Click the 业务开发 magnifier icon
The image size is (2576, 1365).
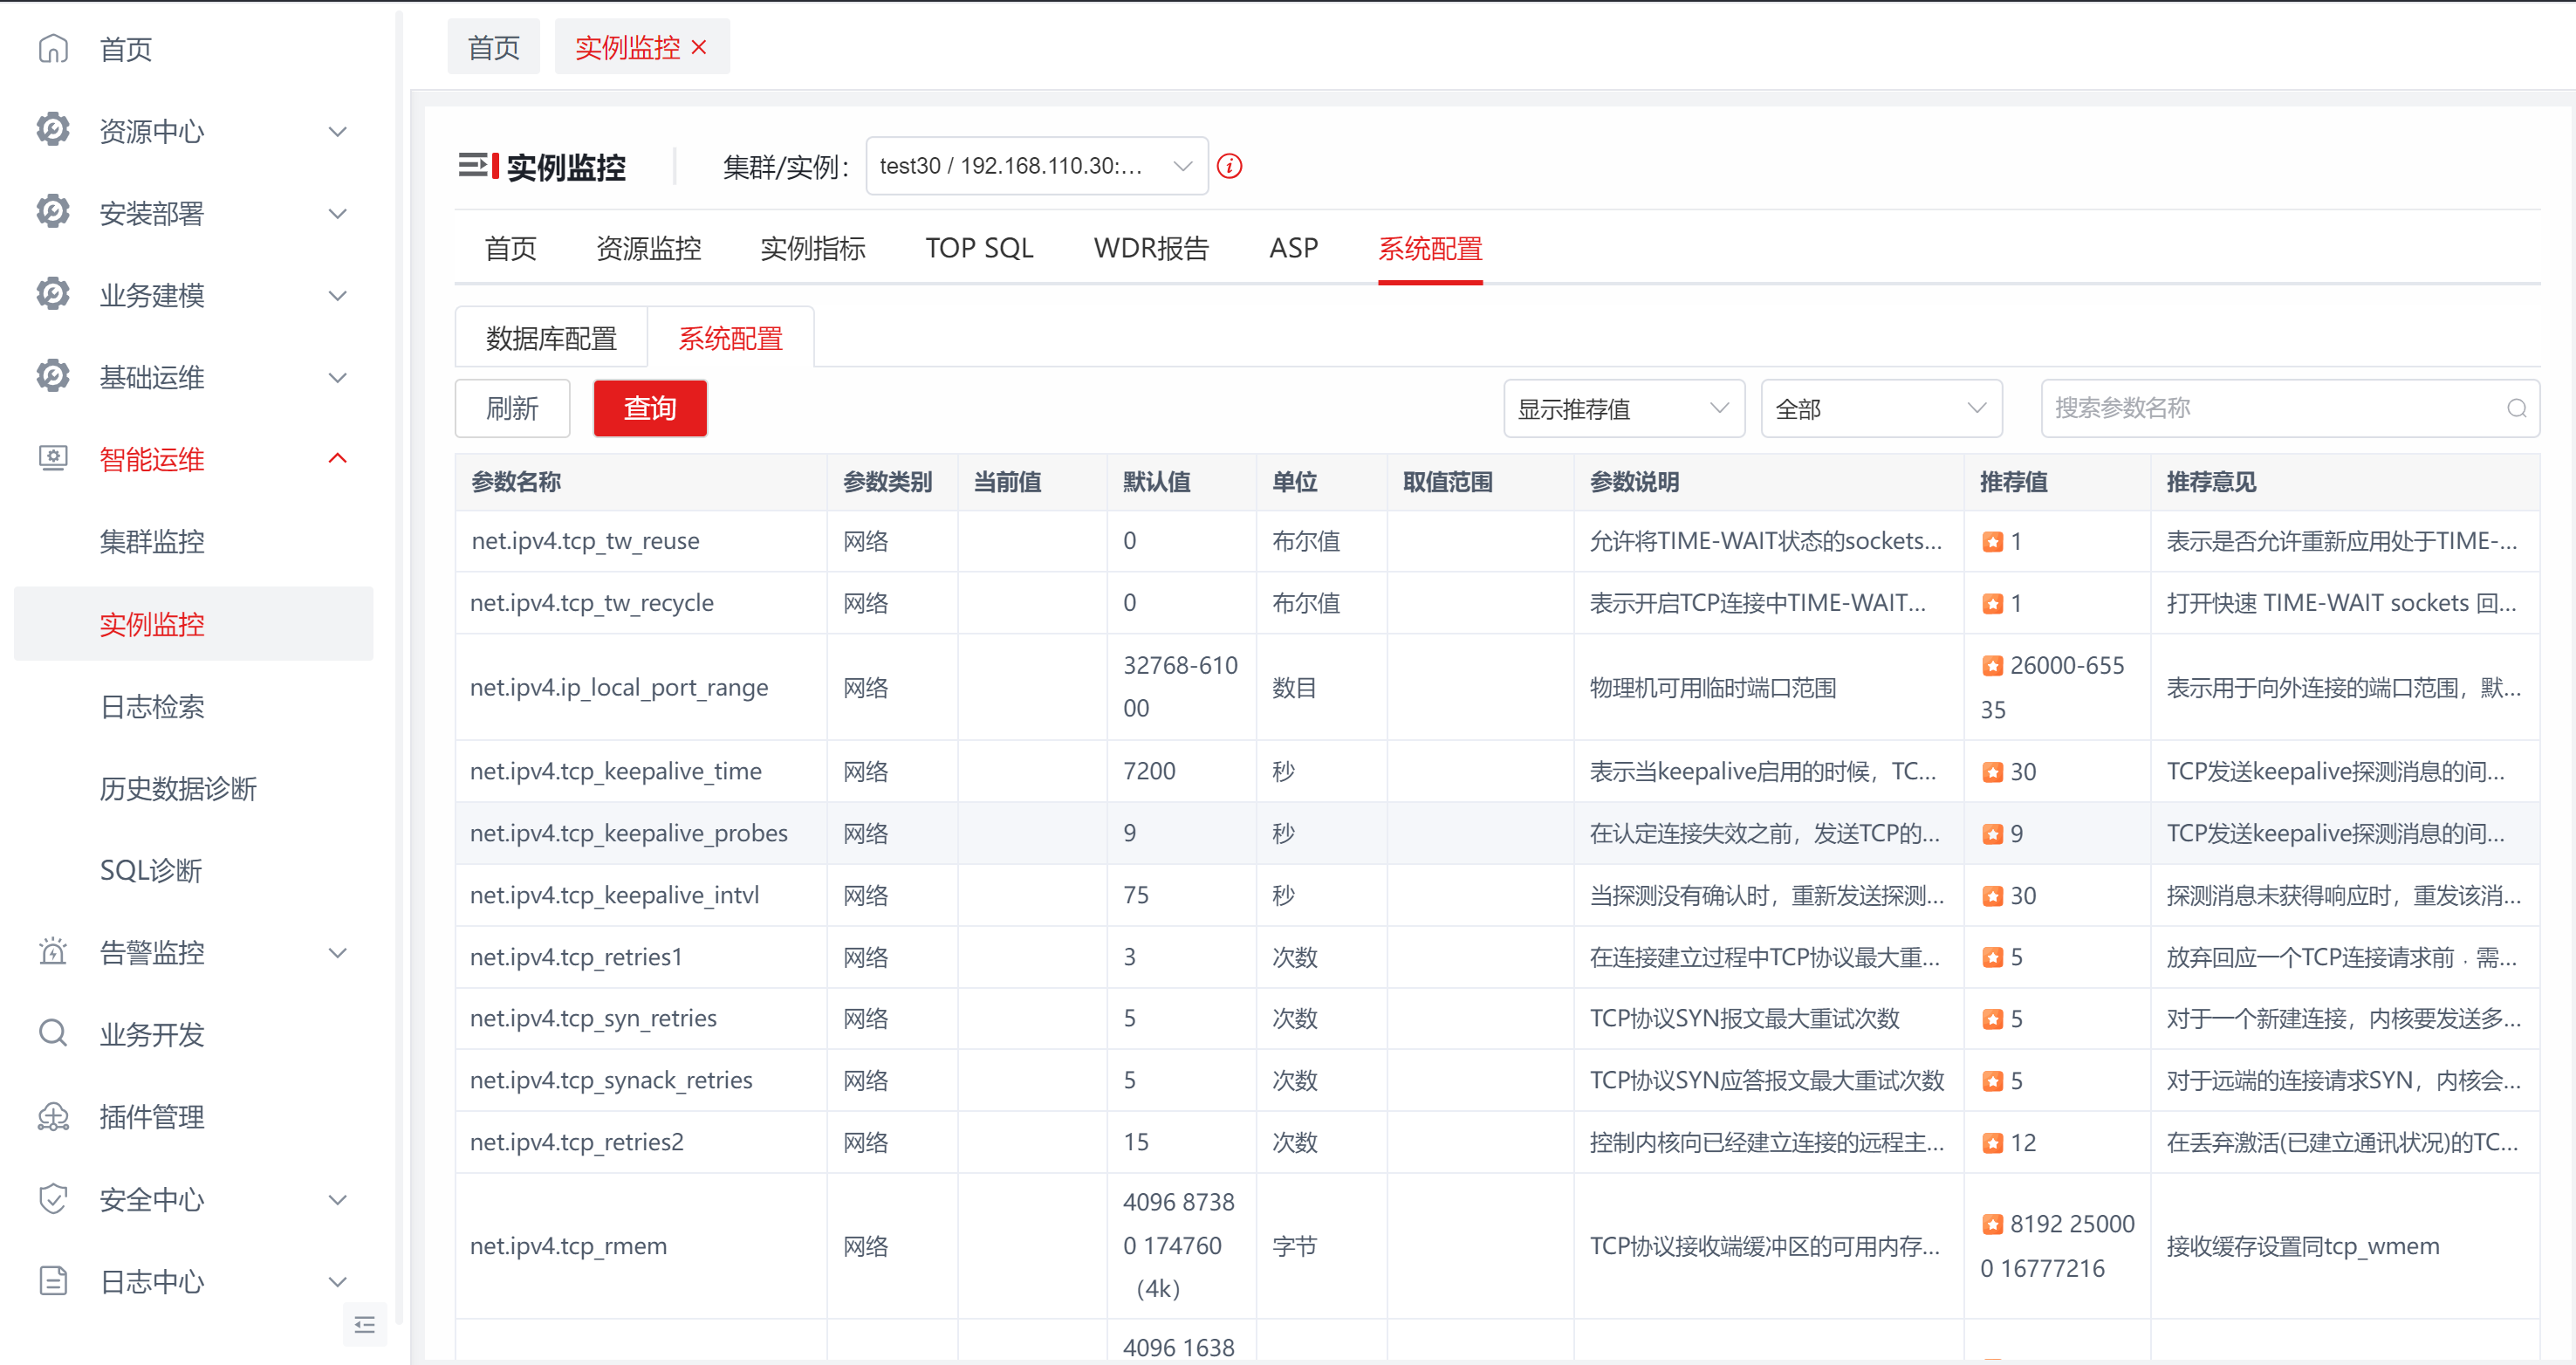coord(53,1033)
